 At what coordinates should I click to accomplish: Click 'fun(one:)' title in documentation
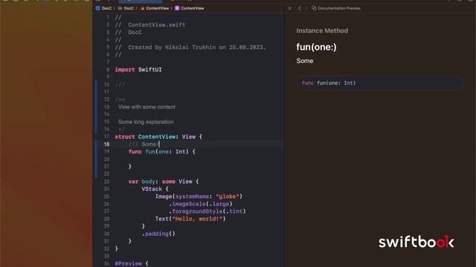316,47
